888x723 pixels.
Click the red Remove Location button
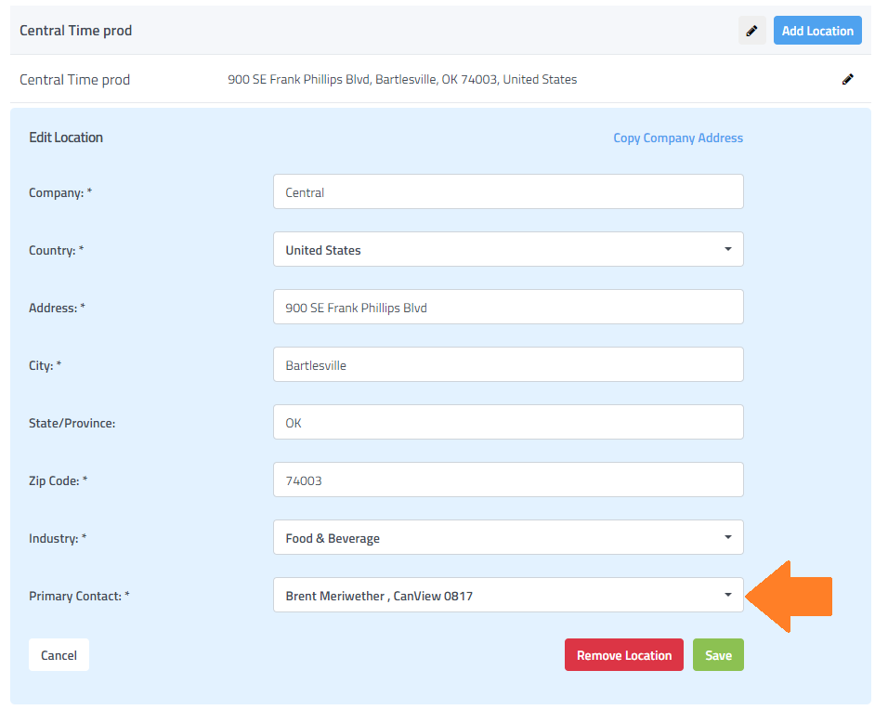(x=623, y=655)
